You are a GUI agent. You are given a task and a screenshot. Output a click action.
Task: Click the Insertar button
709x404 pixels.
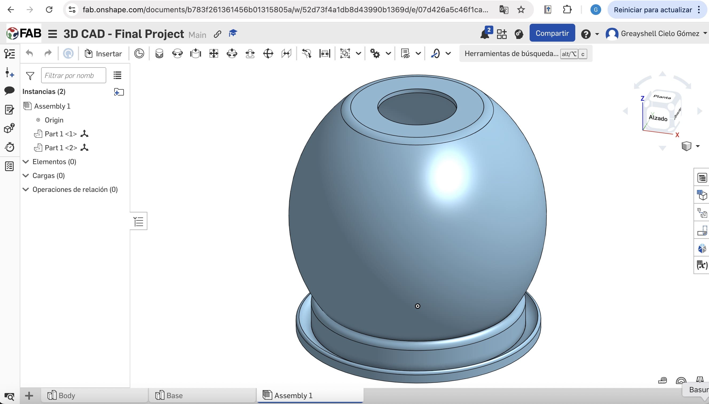103,54
